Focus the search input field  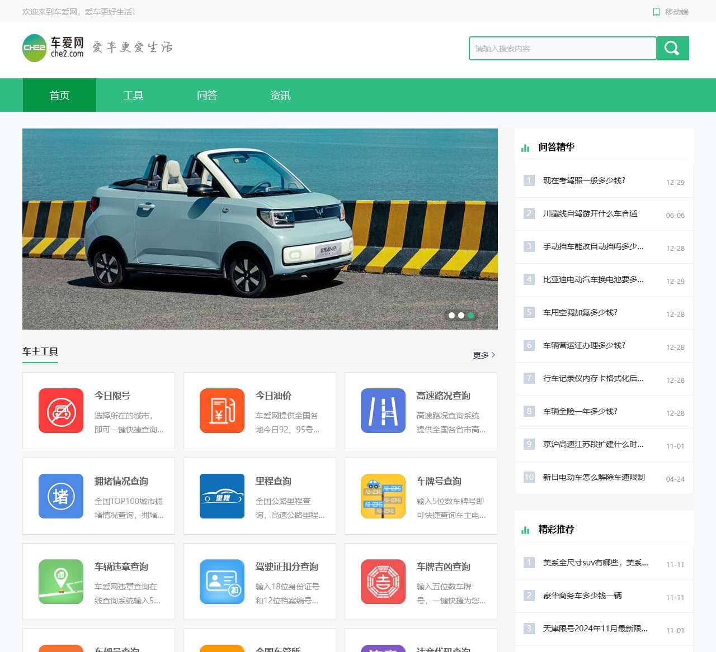562,48
